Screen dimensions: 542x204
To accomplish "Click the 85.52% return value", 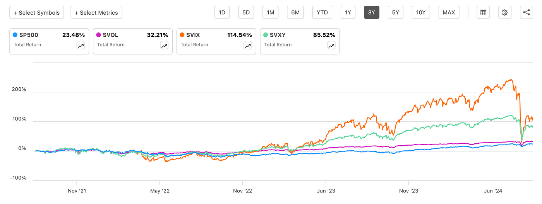I will [x=324, y=35].
